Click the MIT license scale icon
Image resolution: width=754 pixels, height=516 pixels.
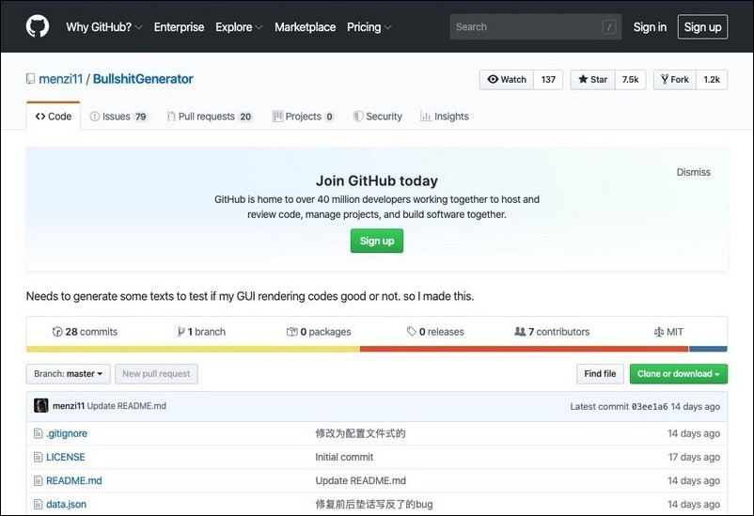[x=658, y=332]
